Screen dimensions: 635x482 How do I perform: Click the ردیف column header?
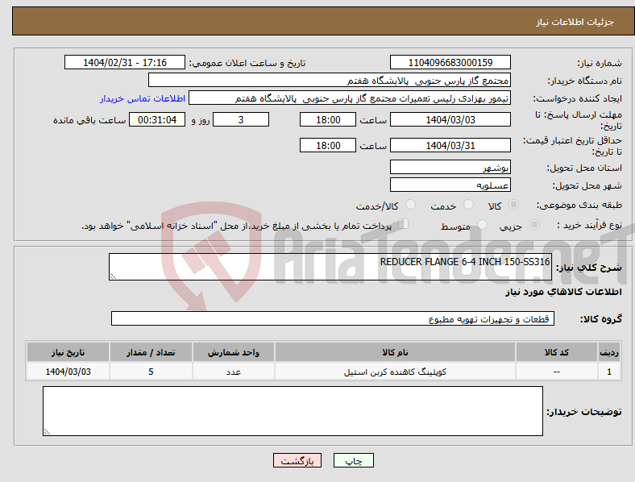[608, 352]
